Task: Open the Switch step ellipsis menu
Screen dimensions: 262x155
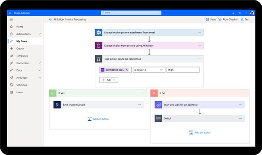Action: pos(241,118)
